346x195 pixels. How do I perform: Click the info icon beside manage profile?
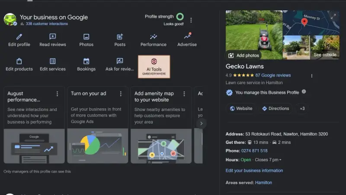pyautogui.click(x=304, y=91)
